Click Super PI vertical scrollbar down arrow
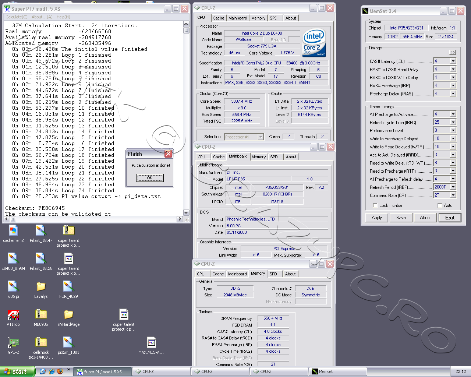Screen dimensions: 471x377 (186, 212)
